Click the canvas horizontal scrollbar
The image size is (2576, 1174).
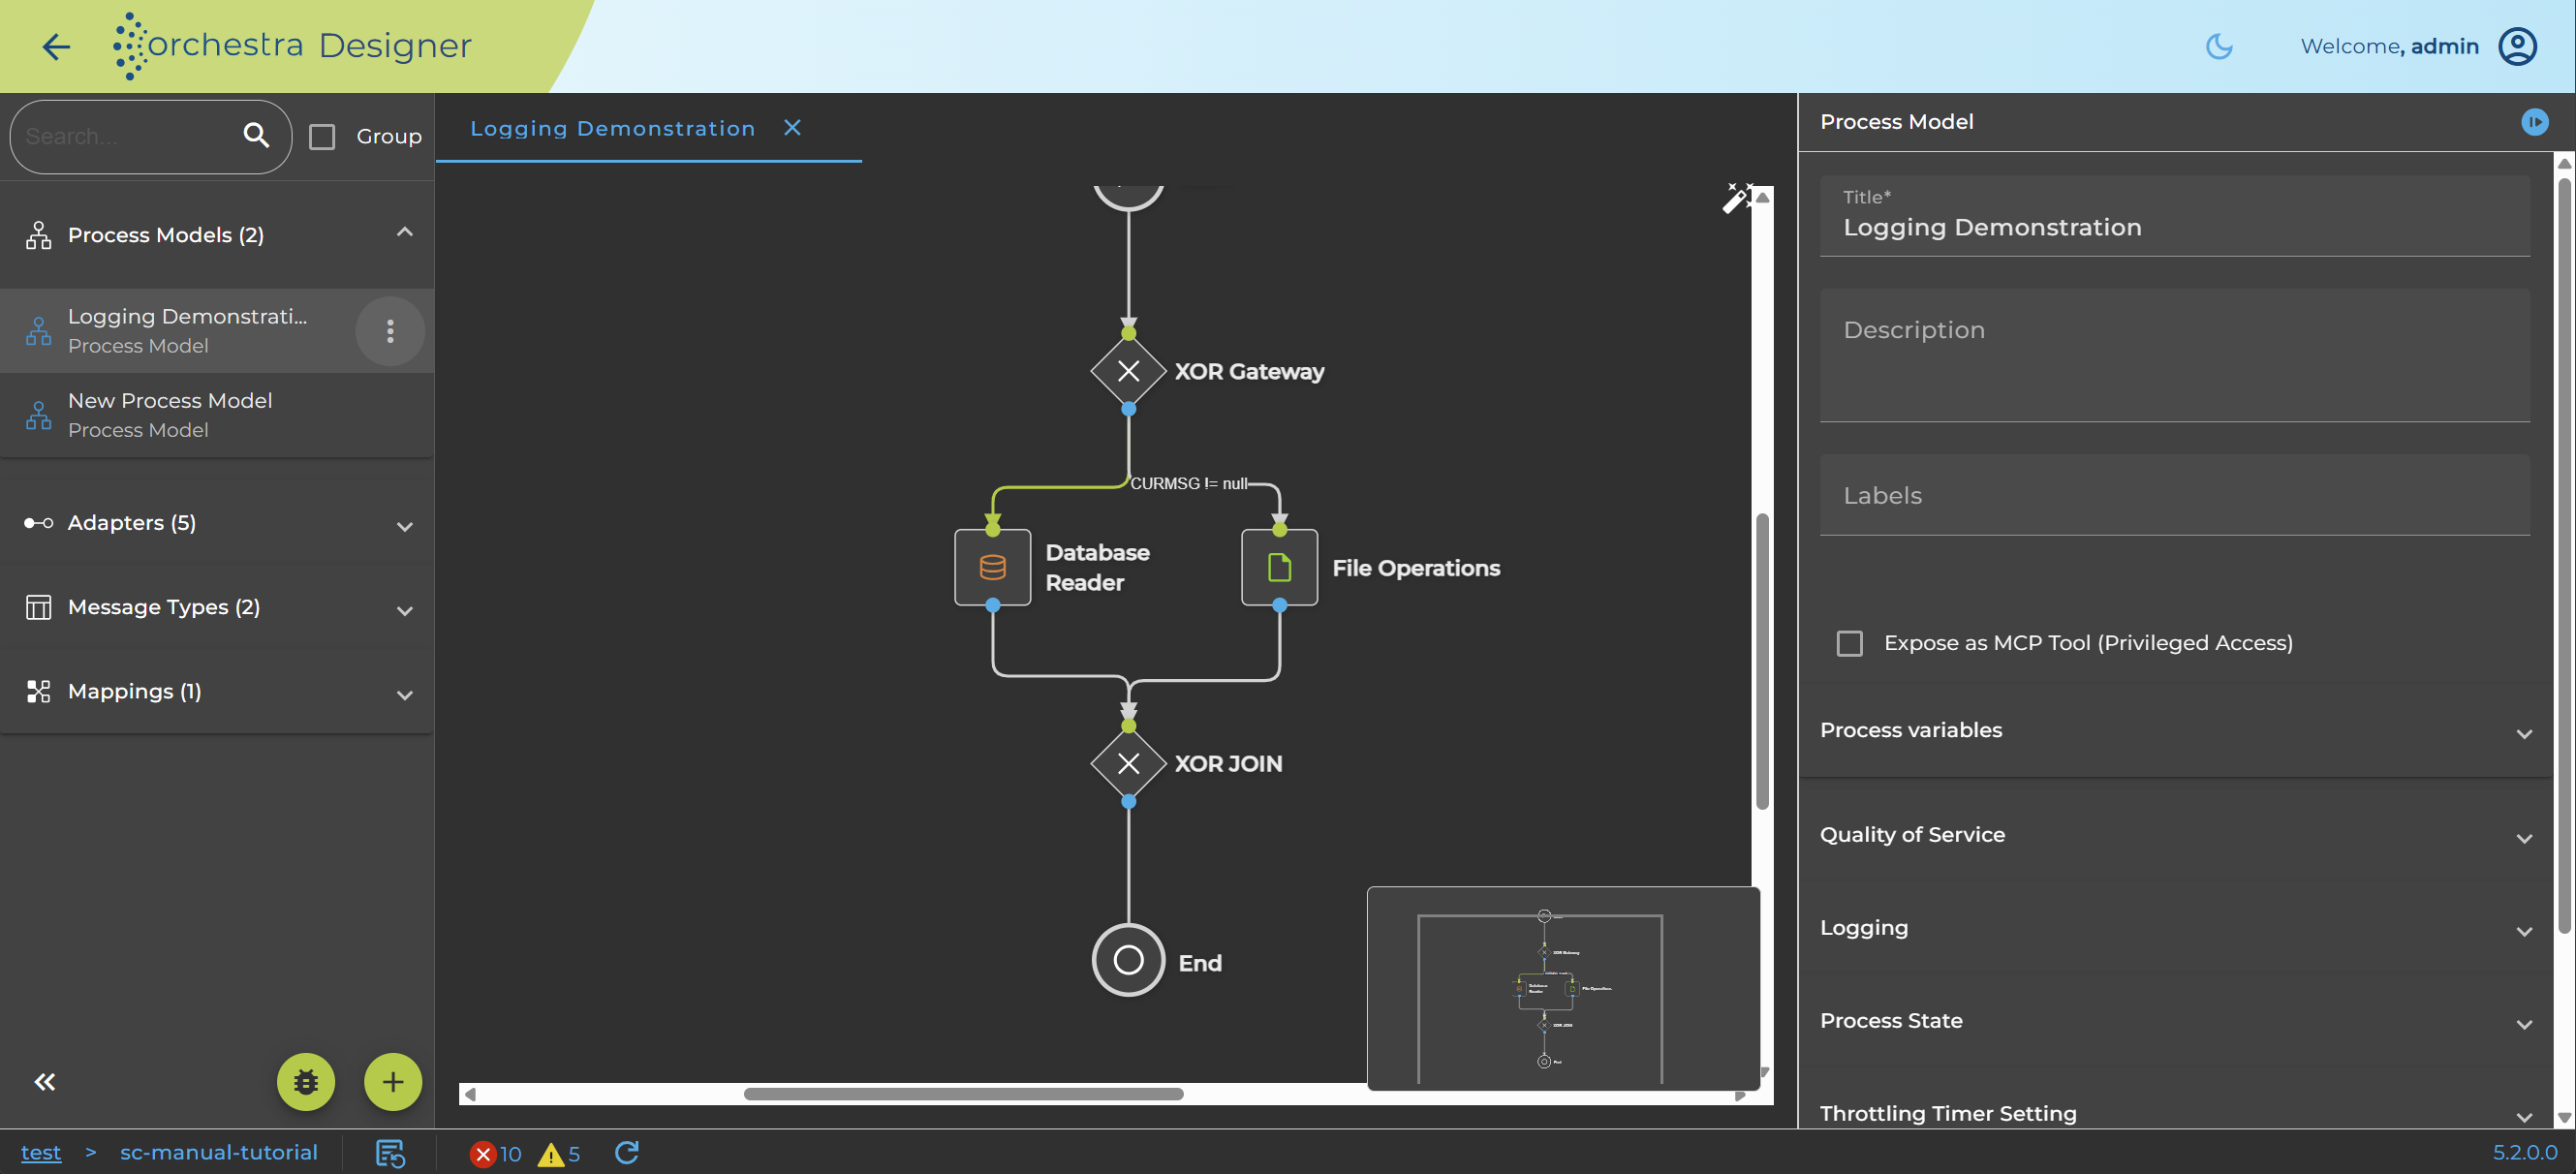click(x=963, y=1094)
